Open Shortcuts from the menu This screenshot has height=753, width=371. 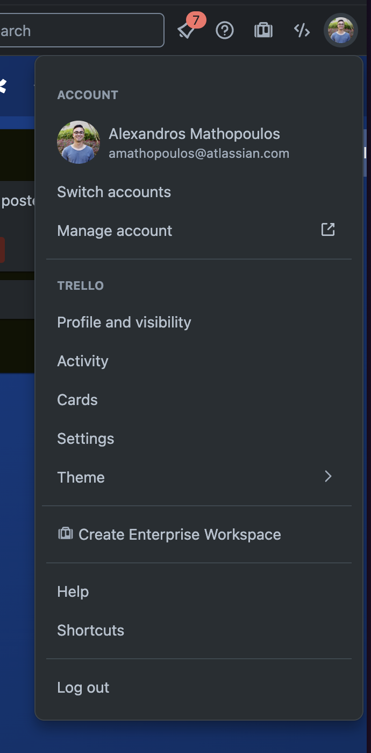click(x=90, y=630)
